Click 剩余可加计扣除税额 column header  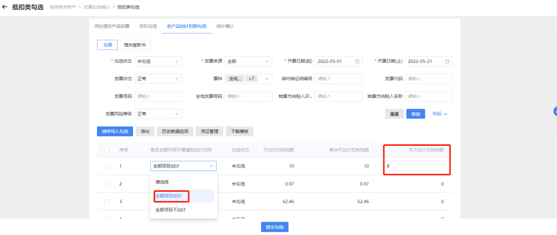coord(349,150)
